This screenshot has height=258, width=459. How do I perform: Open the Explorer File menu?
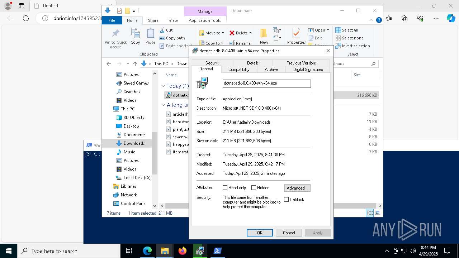point(112,20)
